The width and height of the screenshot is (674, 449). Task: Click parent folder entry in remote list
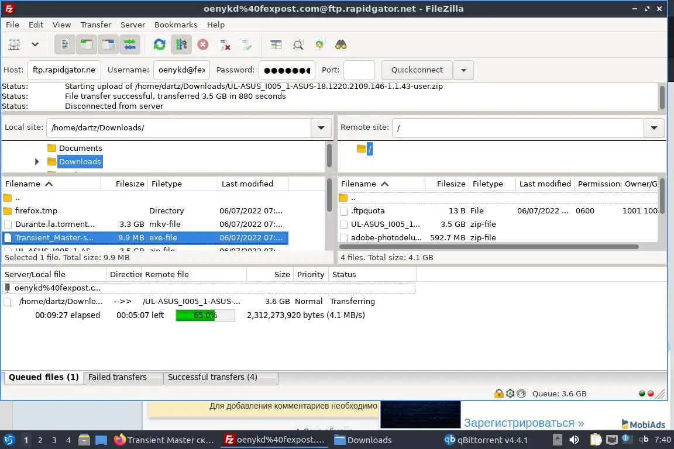498,198
